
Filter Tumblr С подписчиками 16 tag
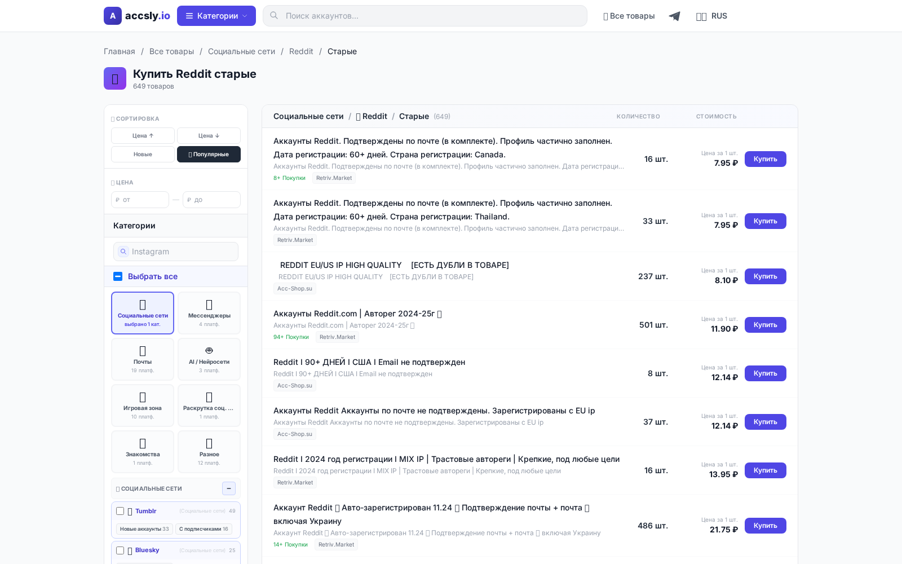204,529
